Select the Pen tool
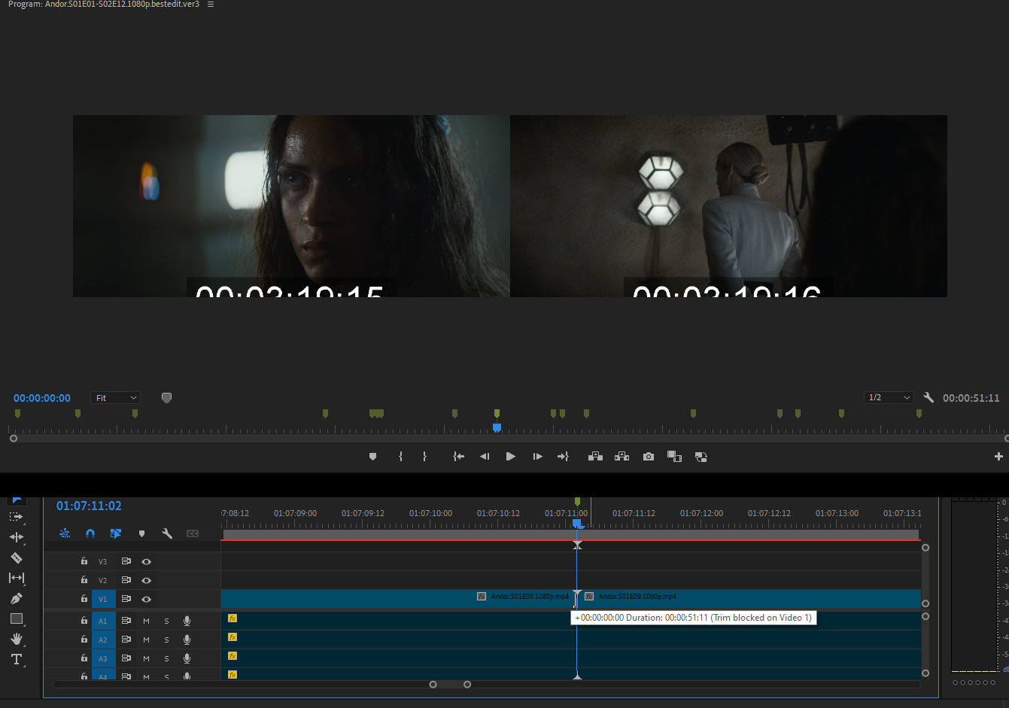The image size is (1009, 708). [x=16, y=598]
